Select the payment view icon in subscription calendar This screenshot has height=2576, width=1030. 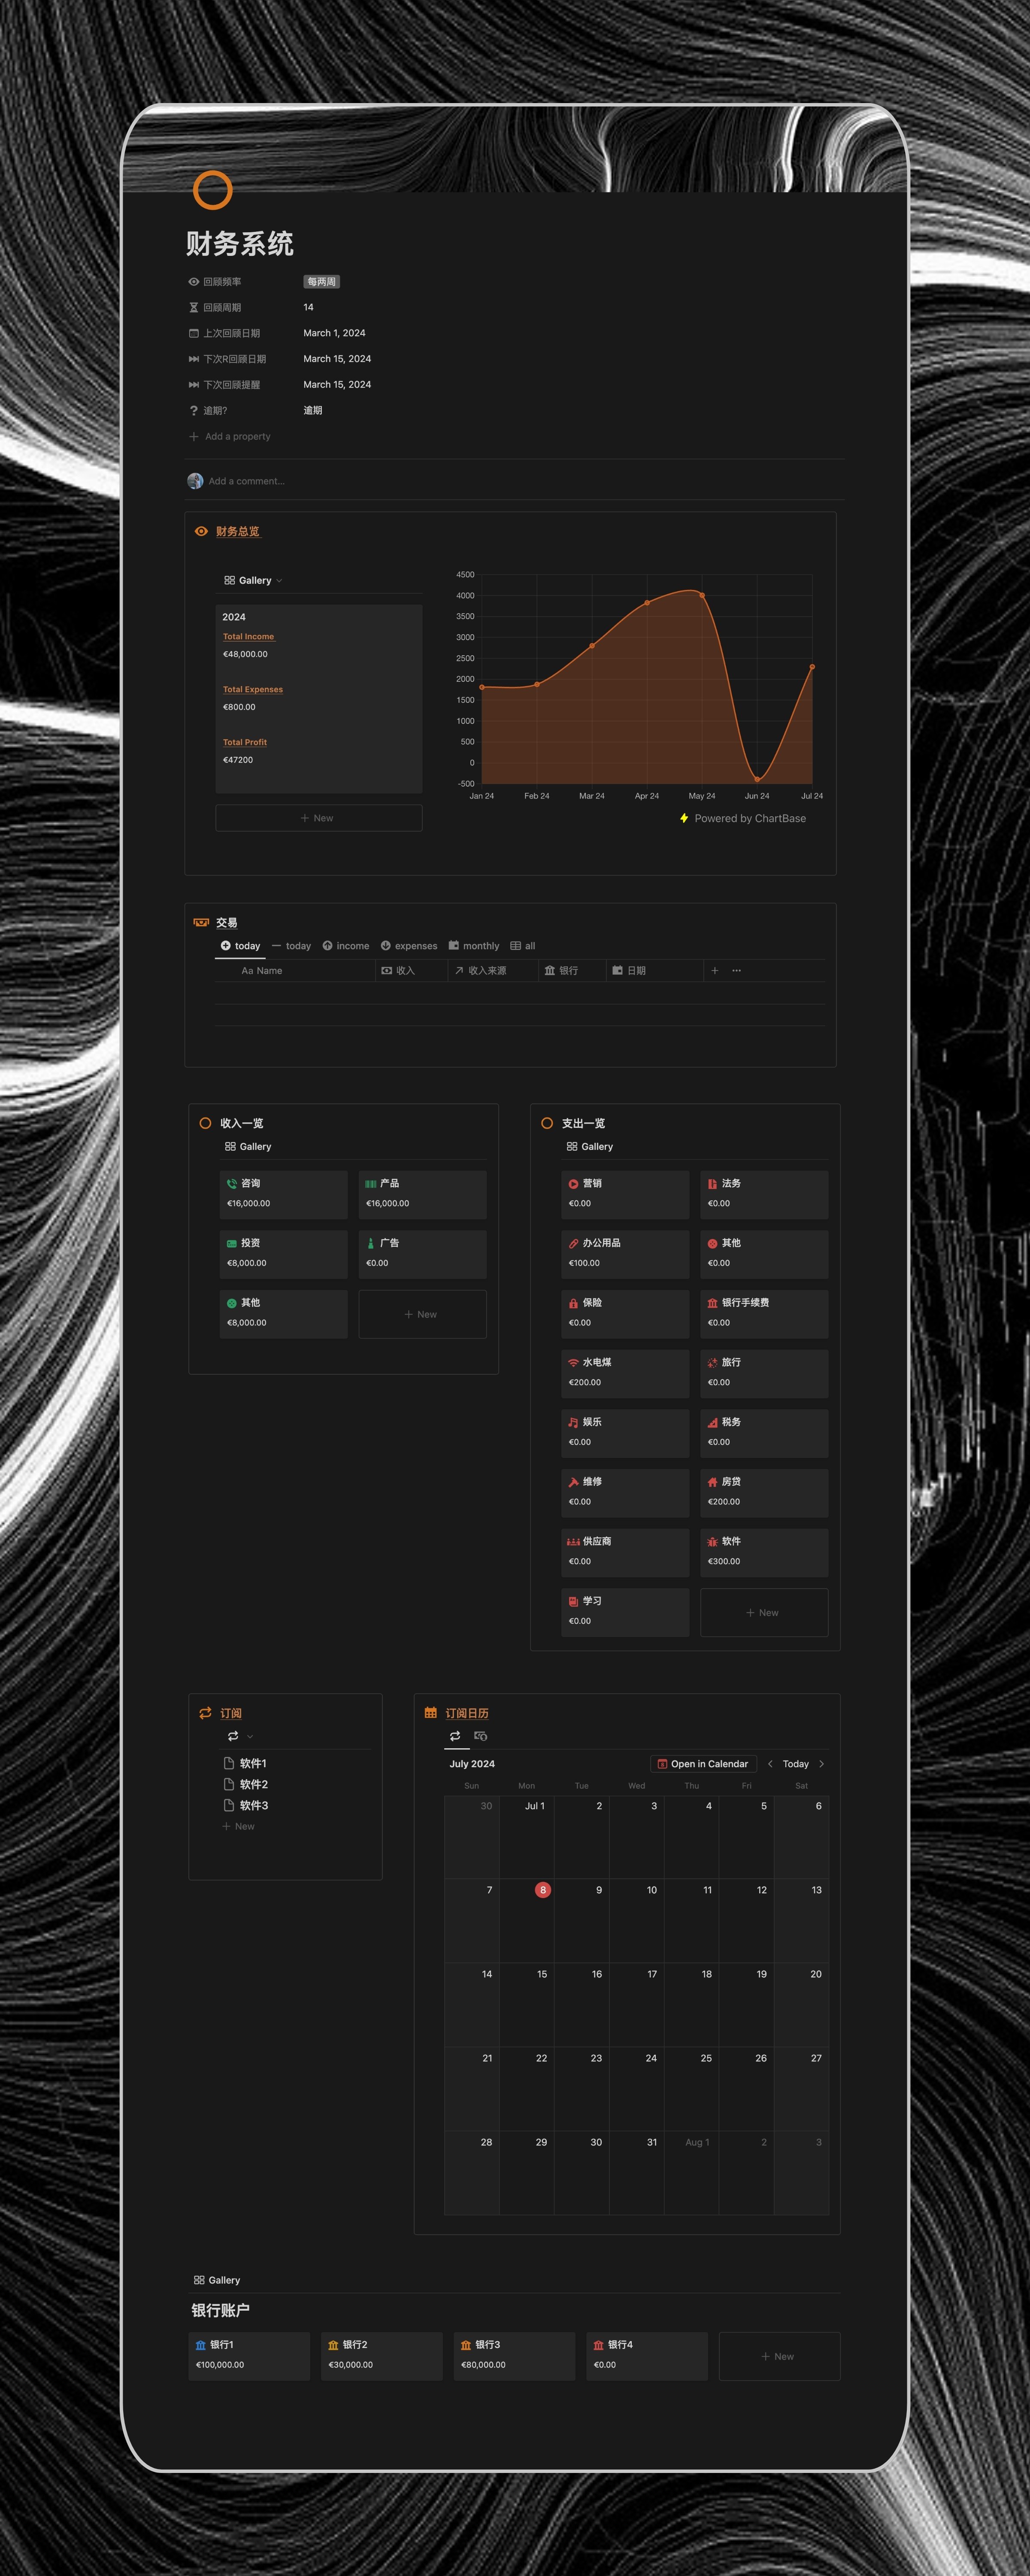481,1736
